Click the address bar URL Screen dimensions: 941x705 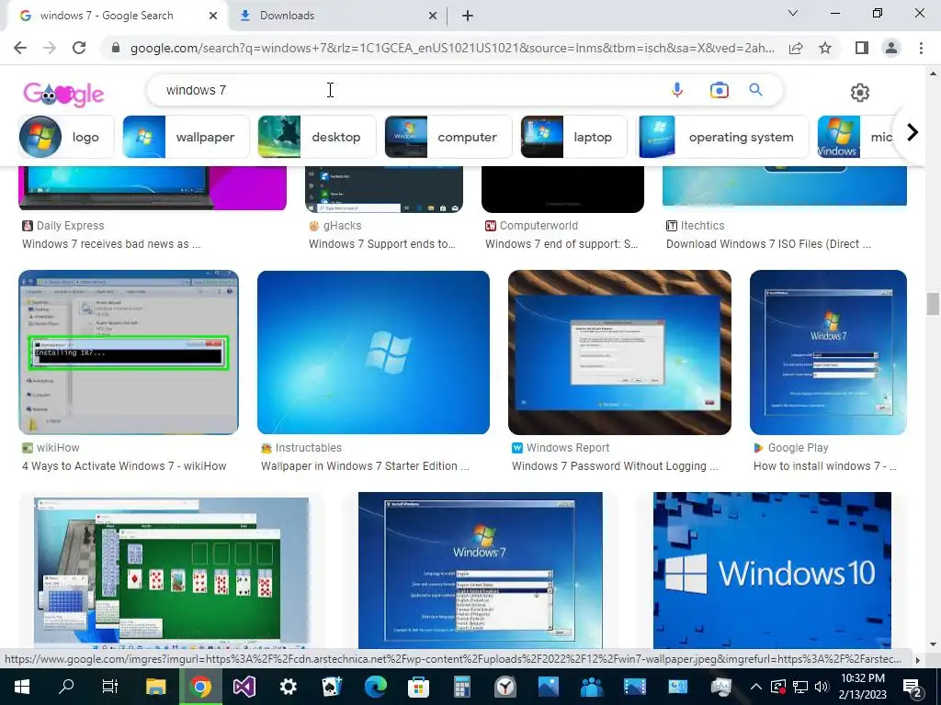coord(451,48)
